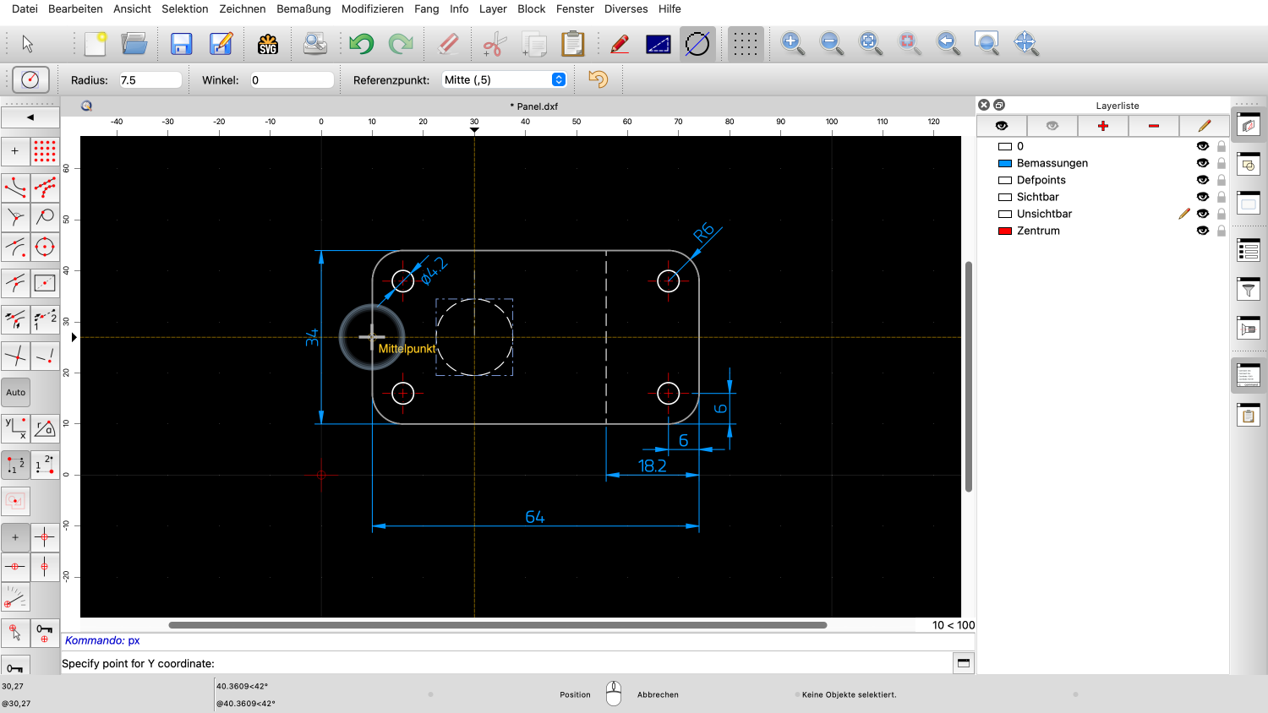Click the red Zentrum layer color swatch

1005,231
